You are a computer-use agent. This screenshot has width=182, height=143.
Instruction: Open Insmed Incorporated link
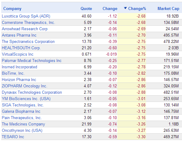[x=20, y=67]
